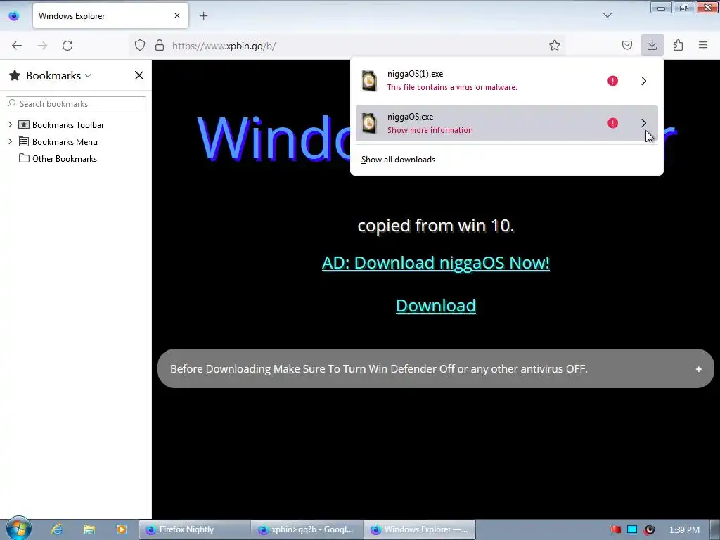Image resolution: width=720 pixels, height=540 pixels.
Task: Click the warning badge on niggaOS(1).exe
Action: tap(612, 81)
